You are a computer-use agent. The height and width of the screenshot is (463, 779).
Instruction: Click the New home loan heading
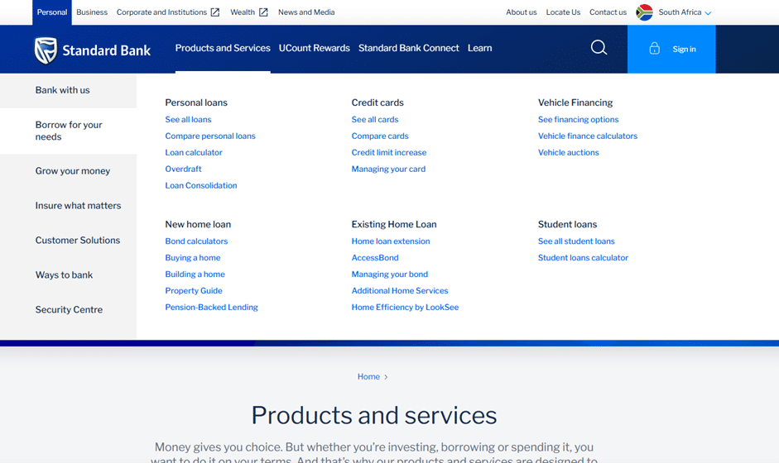click(198, 224)
